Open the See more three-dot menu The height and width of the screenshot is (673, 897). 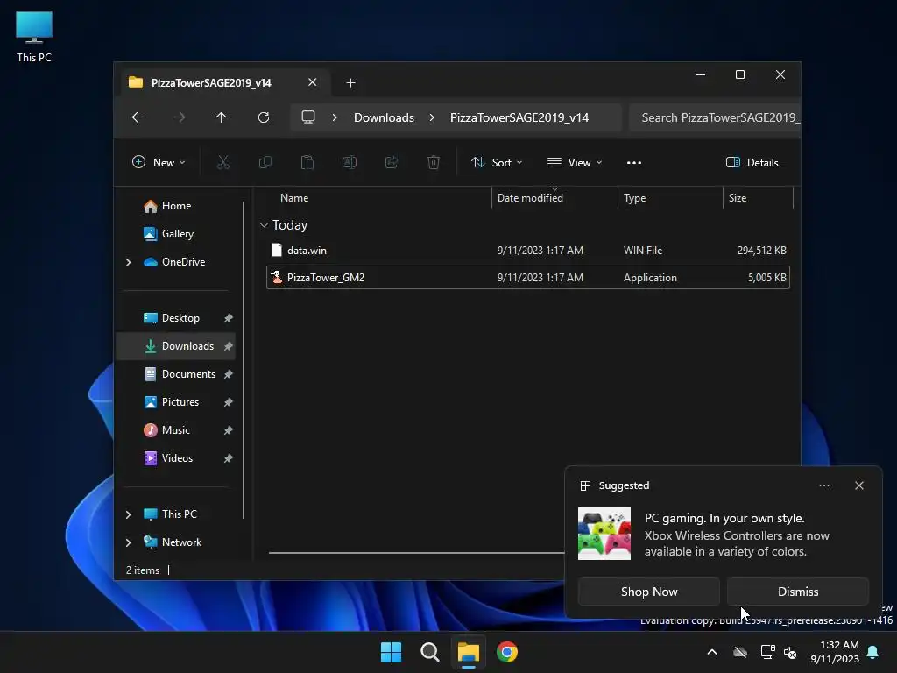[x=634, y=162]
